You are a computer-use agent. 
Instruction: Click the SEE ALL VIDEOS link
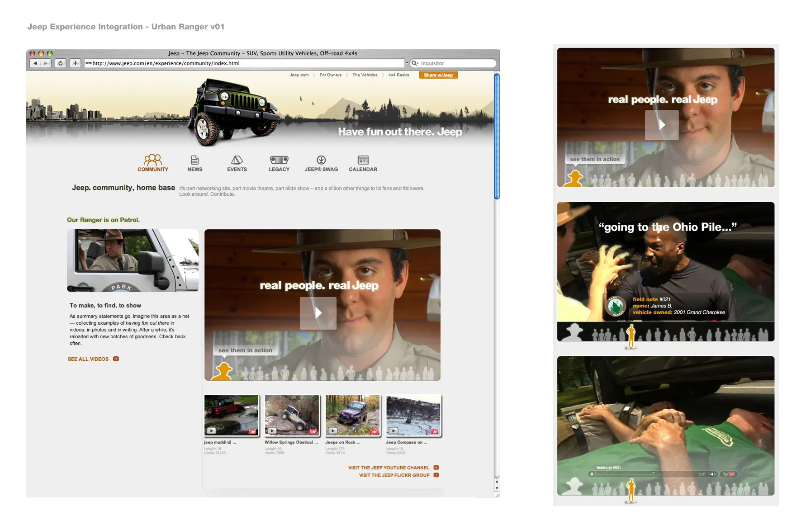(88, 359)
